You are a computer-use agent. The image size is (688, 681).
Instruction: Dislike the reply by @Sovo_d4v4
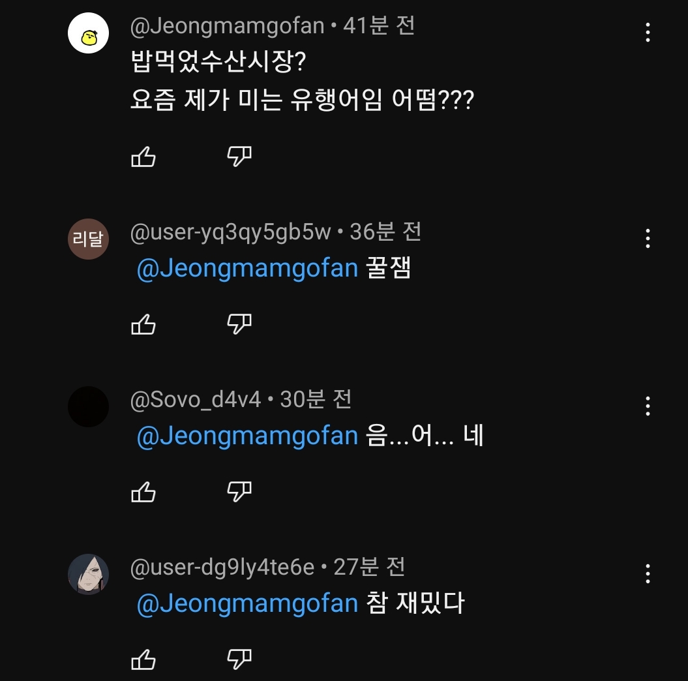(239, 492)
